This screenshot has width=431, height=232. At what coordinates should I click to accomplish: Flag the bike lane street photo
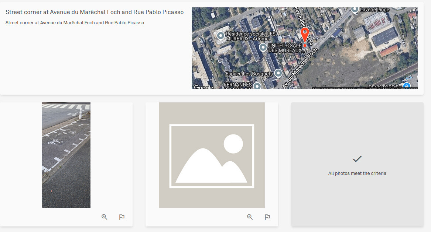click(x=122, y=217)
